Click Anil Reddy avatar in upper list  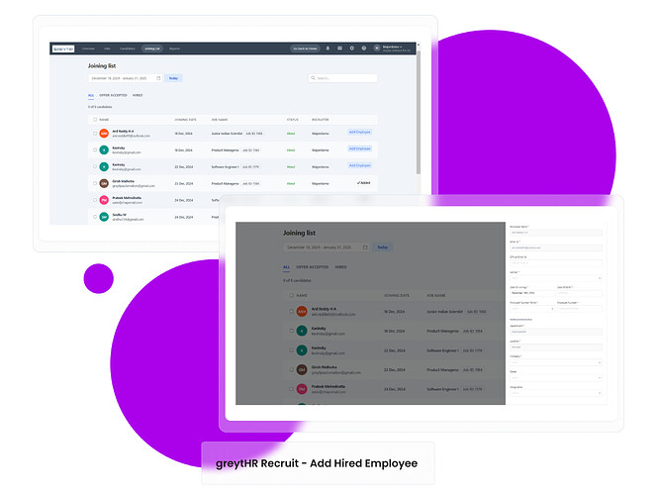(104, 134)
